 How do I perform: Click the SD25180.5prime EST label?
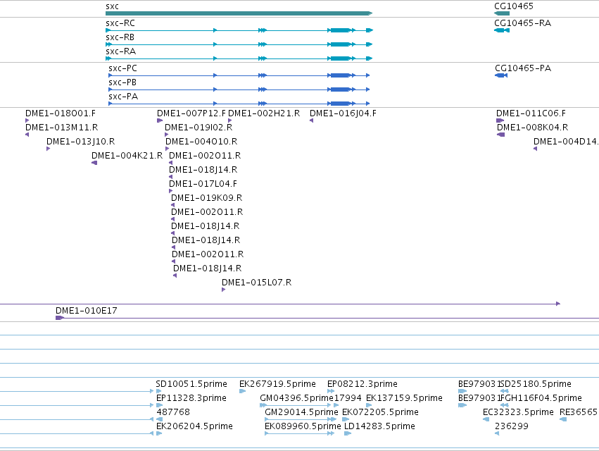click(536, 384)
